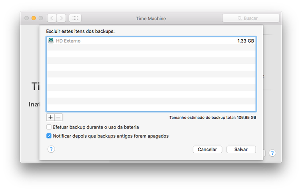Viewport: 302px width, 191px height.
Task: Open help from the sheet's question mark
Action: pyautogui.click(x=51, y=149)
